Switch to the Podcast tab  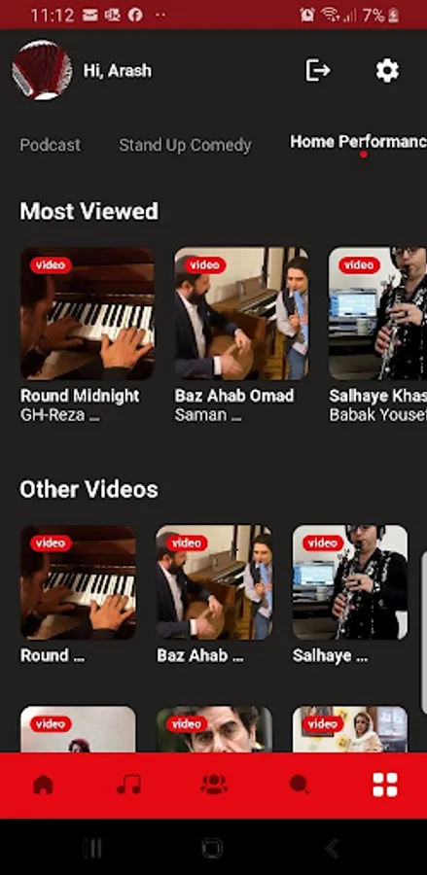tap(51, 145)
